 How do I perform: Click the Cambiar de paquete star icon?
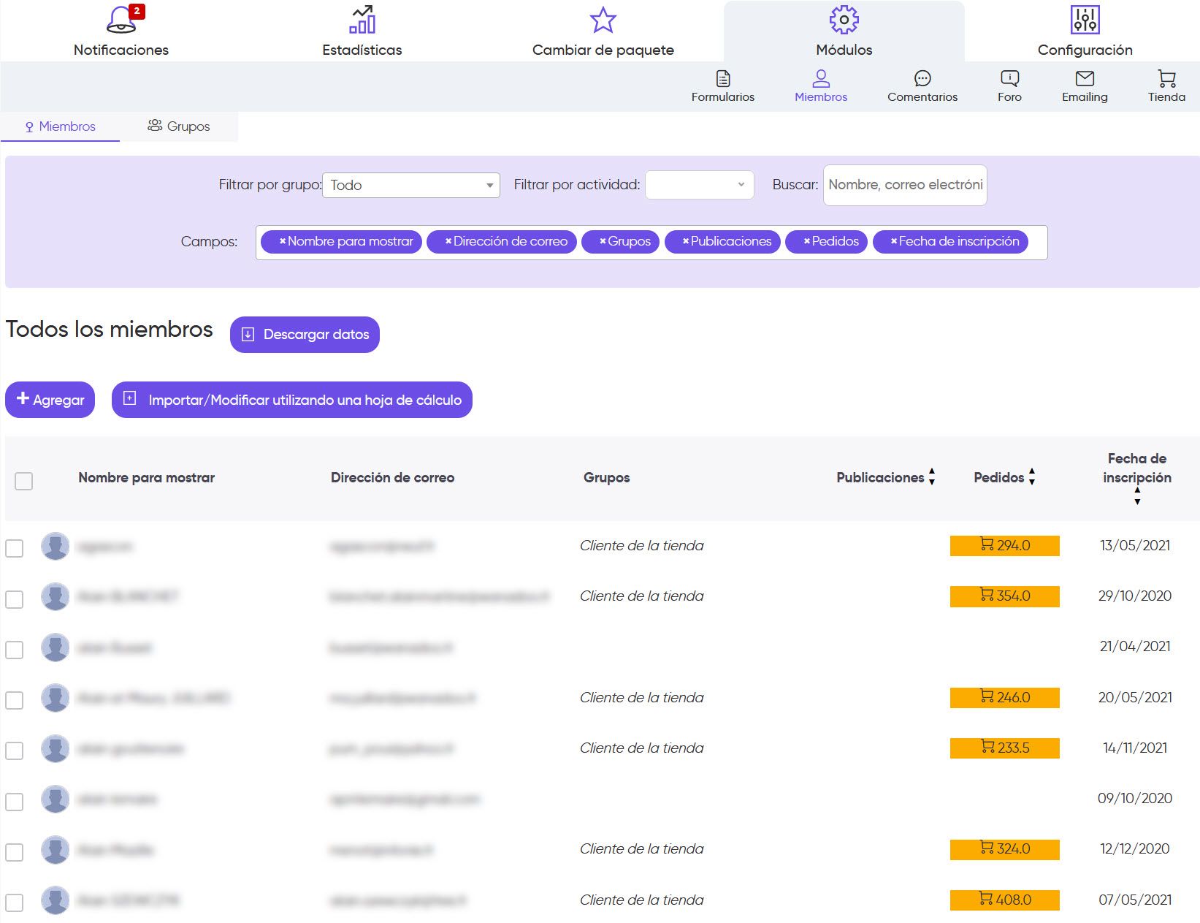tap(603, 20)
